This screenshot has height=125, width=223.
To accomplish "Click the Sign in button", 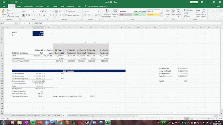I will coord(194,2).
